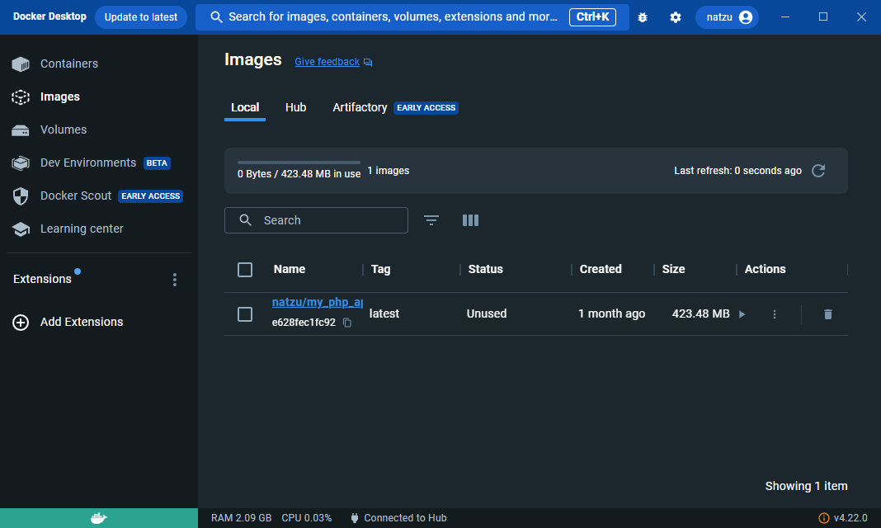Copy image ID e628fec1fc92

pyautogui.click(x=347, y=323)
